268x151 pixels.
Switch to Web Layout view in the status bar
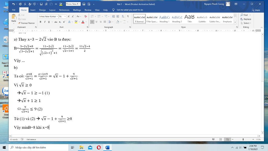[227, 139]
